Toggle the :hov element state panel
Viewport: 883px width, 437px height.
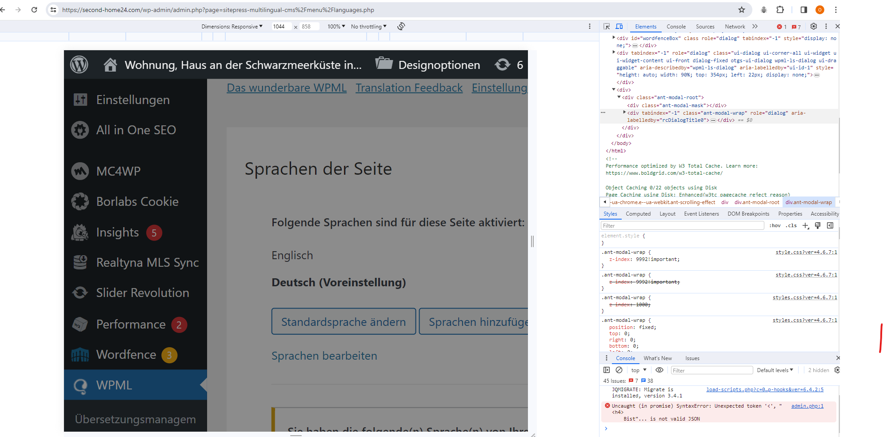(775, 225)
